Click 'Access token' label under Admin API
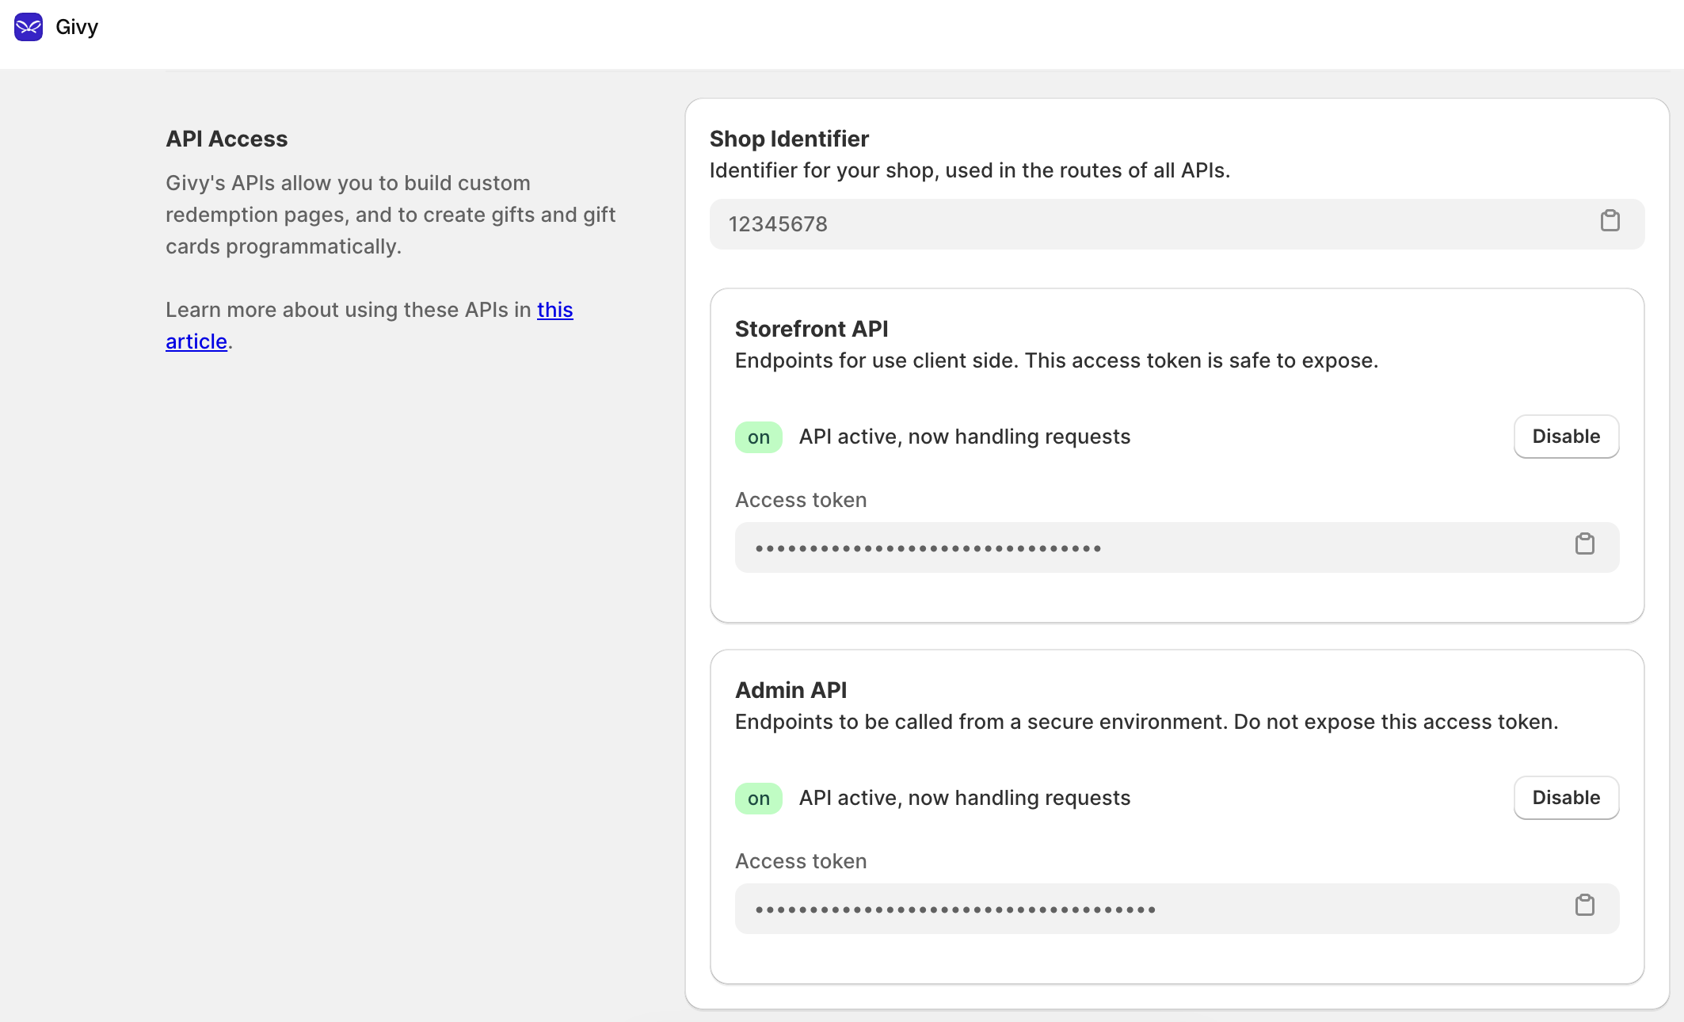1684x1022 pixels. click(801, 861)
